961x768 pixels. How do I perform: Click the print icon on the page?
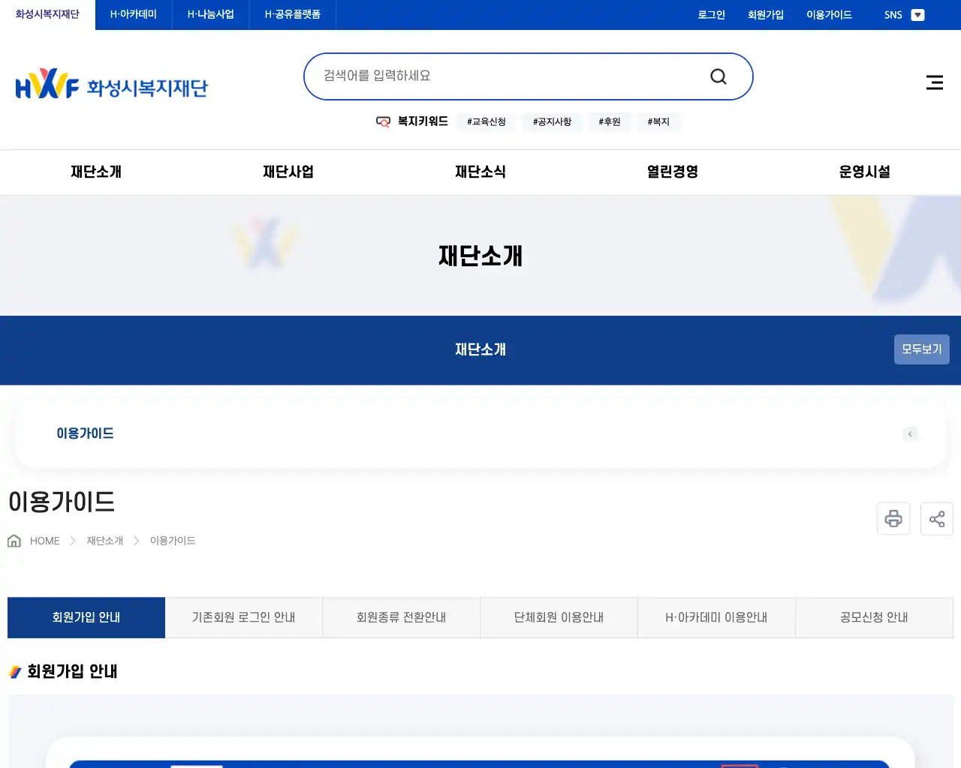[x=893, y=518]
